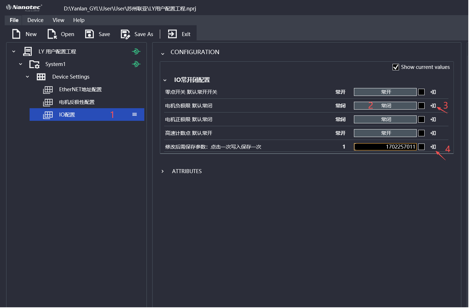469x308 pixels.
Task: Click the 电机负极限 默认常闭 label
Action: (x=188, y=106)
